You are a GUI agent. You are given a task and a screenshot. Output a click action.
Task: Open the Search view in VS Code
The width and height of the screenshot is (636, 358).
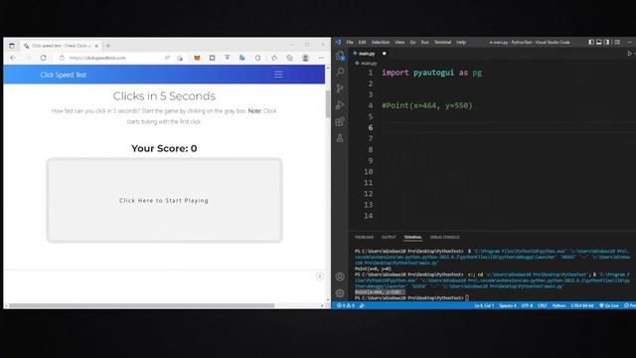(340, 72)
